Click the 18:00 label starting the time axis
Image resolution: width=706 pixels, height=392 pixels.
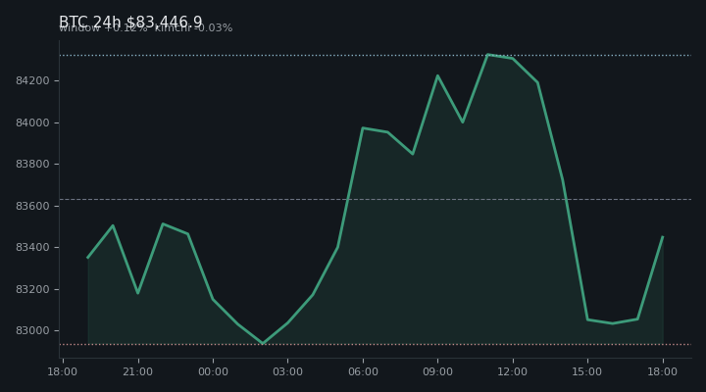coord(63,371)
